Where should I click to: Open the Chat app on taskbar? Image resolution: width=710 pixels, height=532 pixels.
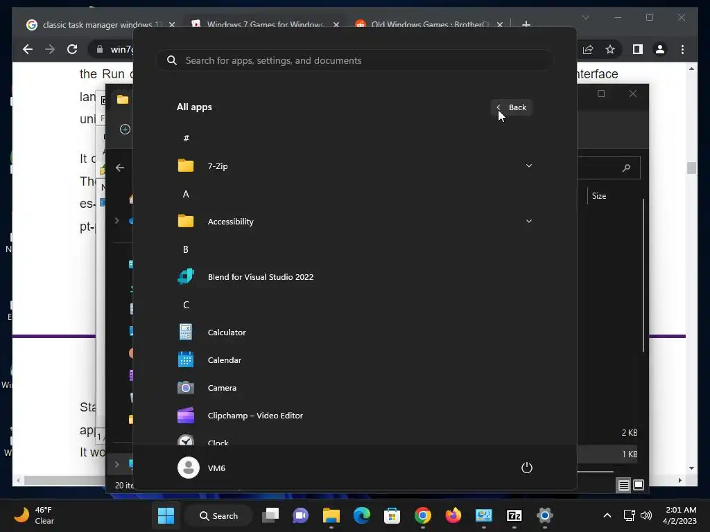click(301, 515)
